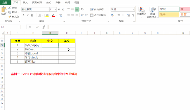Open underline style dropdown arrow

click(35, 15)
